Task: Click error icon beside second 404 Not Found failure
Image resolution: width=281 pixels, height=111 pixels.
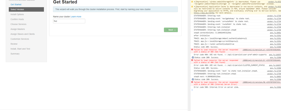Action: (x=192, y=60)
